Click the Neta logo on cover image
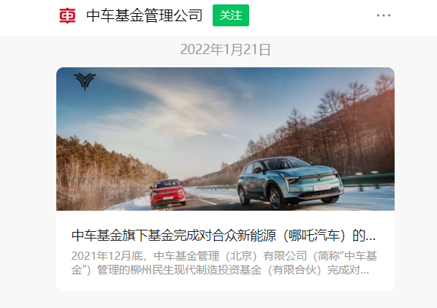437x308 pixels. point(85,81)
